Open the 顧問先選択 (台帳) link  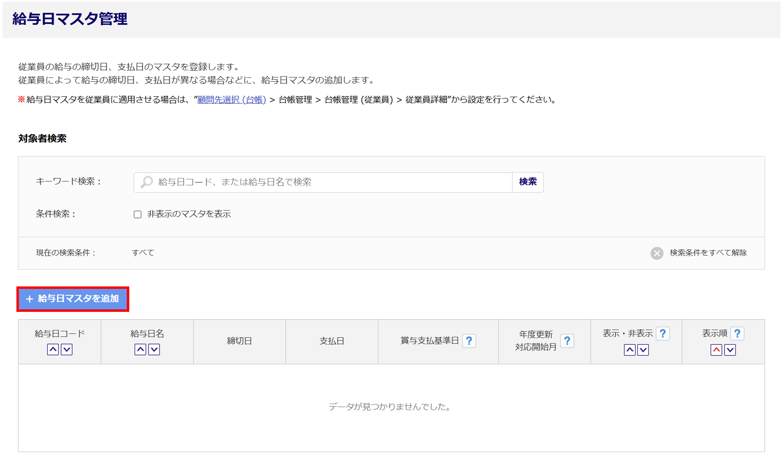click(231, 100)
